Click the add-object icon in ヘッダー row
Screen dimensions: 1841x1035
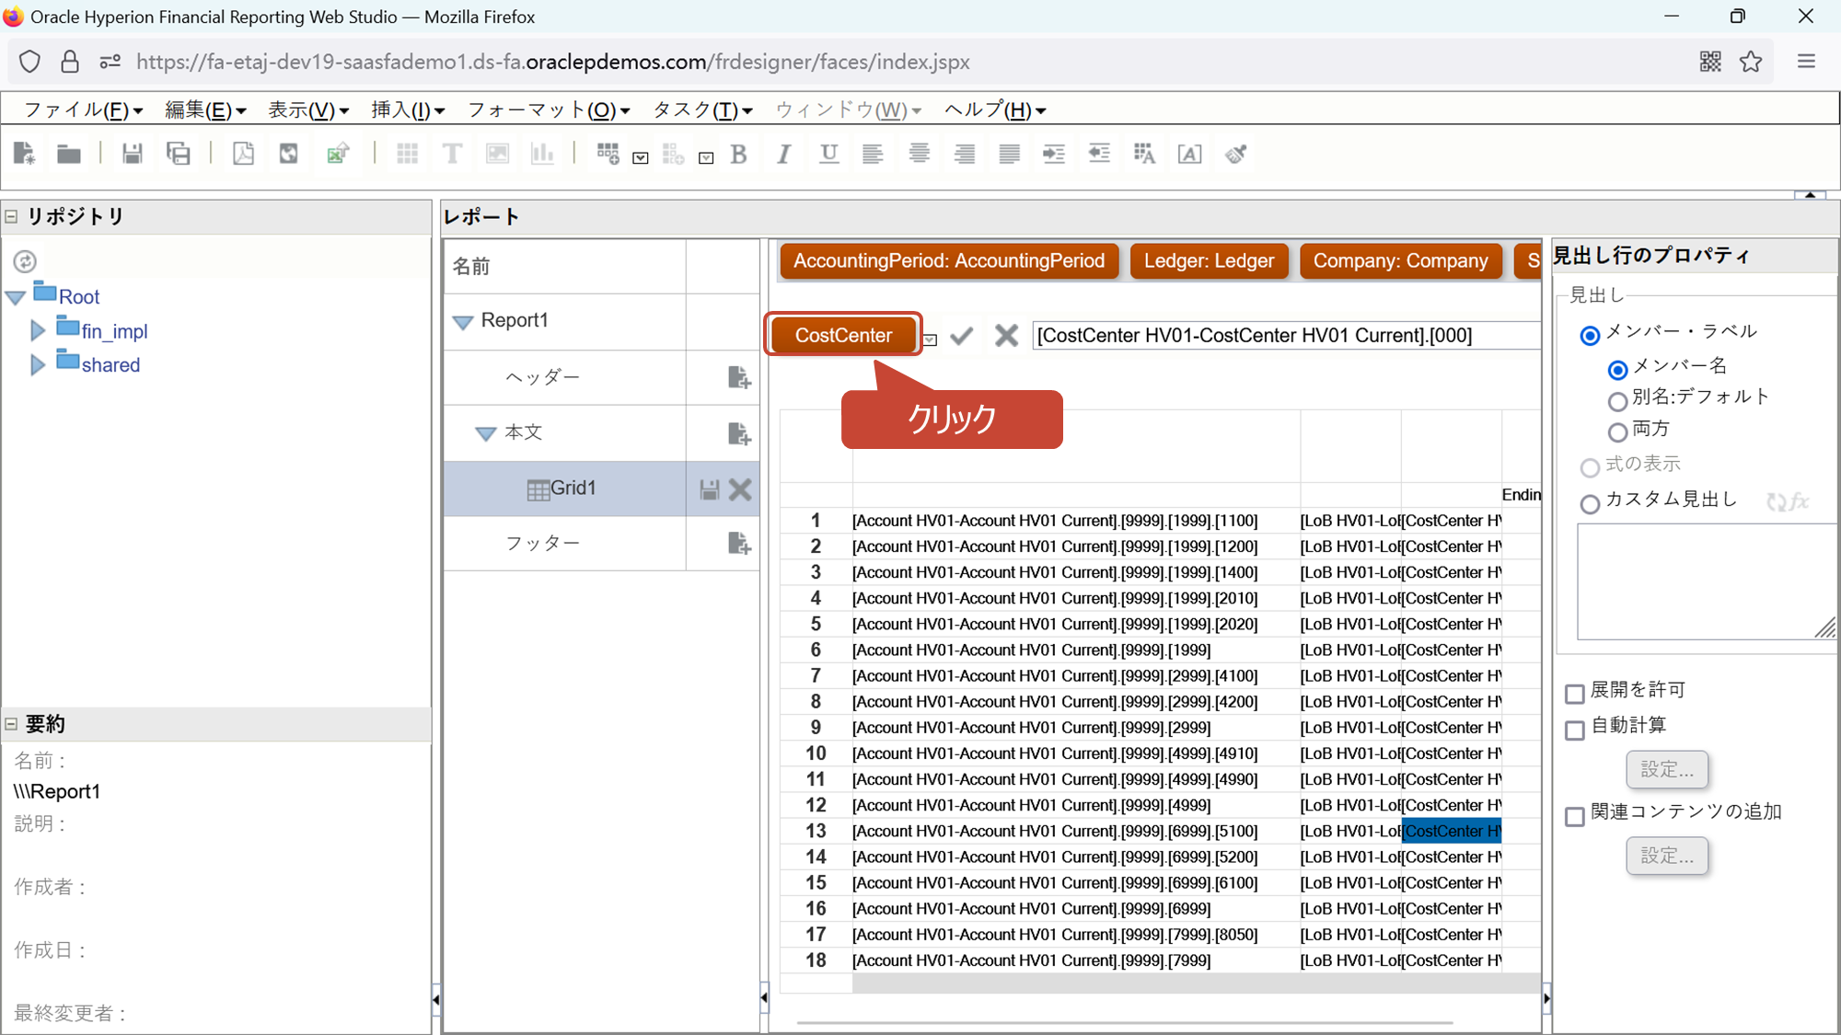coord(739,377)
